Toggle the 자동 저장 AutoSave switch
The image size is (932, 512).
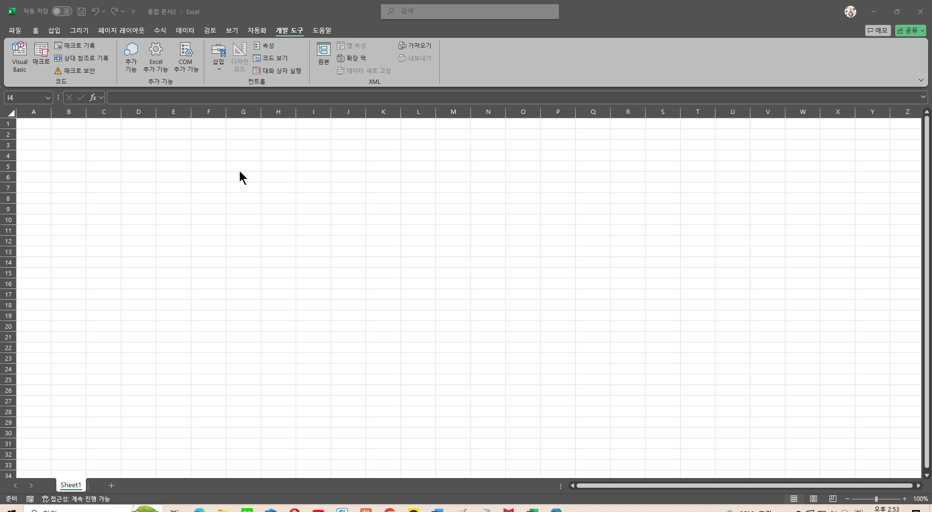(x=62, y=11)
